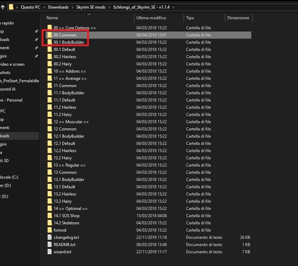Image resolution: width=298 pixels, height=266 pixels.
Task: Click folder icon of 00.2 Hairy
Action: 50,64
